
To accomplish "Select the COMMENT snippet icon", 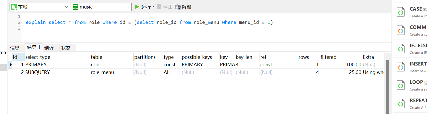I will [x=401, y=30].
